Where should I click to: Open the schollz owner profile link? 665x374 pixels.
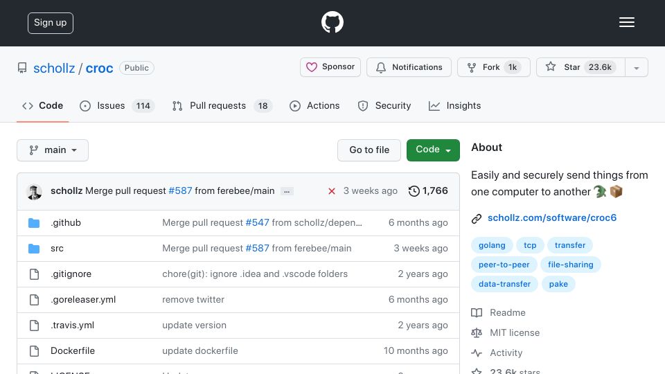pos(54,68)
